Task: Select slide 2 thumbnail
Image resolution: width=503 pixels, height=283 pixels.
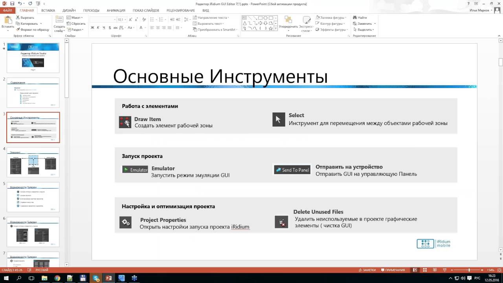Action: click(33, 92)
